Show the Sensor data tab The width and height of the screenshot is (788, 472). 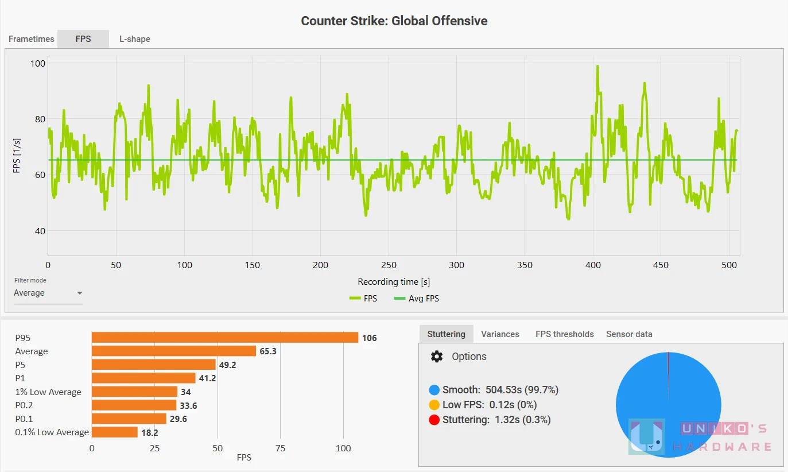coord(629,334)
